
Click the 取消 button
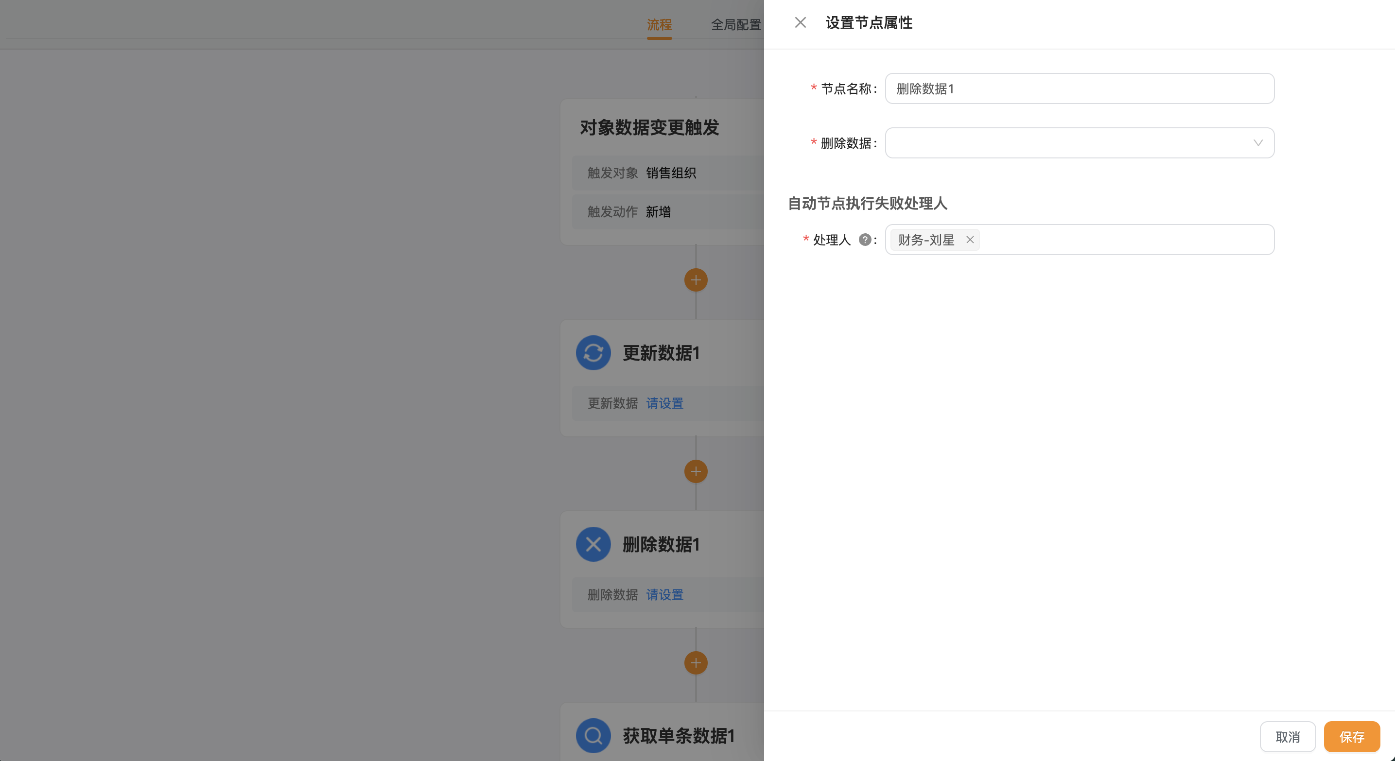(1287, 737)
